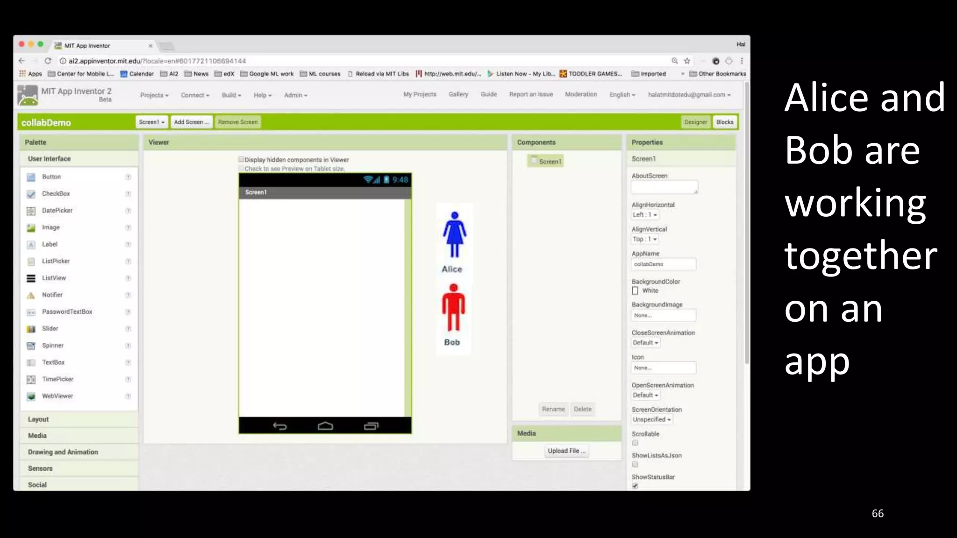This screenshot has height=538, width=957.
Task: Click the AboutScreen text area
Action: pos(664,187)
